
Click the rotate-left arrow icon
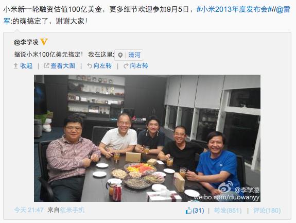coord(90,66)
